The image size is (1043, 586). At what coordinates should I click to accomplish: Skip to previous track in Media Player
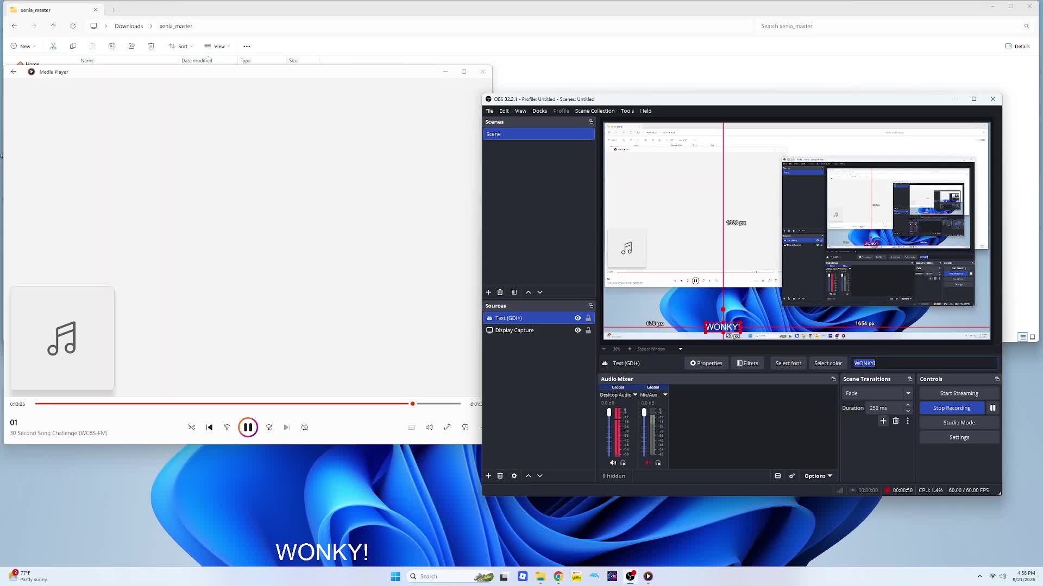209,428
